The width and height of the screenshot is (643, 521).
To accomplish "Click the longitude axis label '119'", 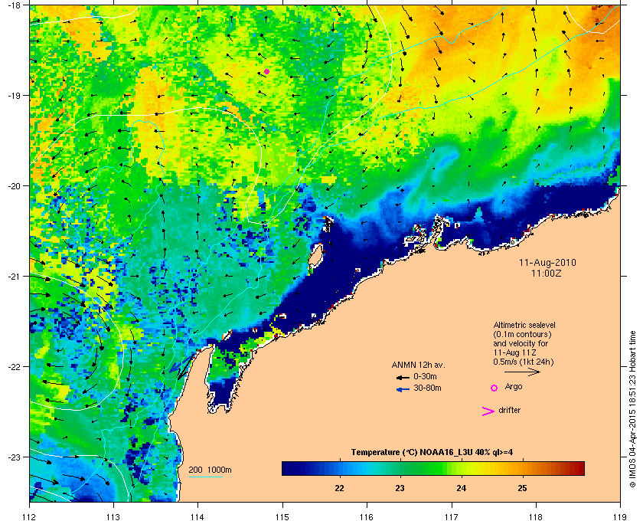I will (x=620, y=516).
